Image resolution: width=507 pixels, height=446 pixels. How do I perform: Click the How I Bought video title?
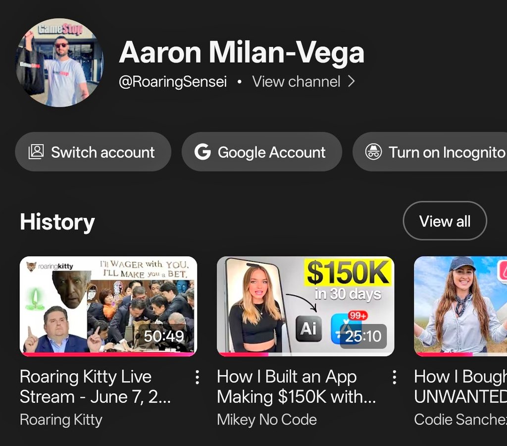click(x=460, y=387)
